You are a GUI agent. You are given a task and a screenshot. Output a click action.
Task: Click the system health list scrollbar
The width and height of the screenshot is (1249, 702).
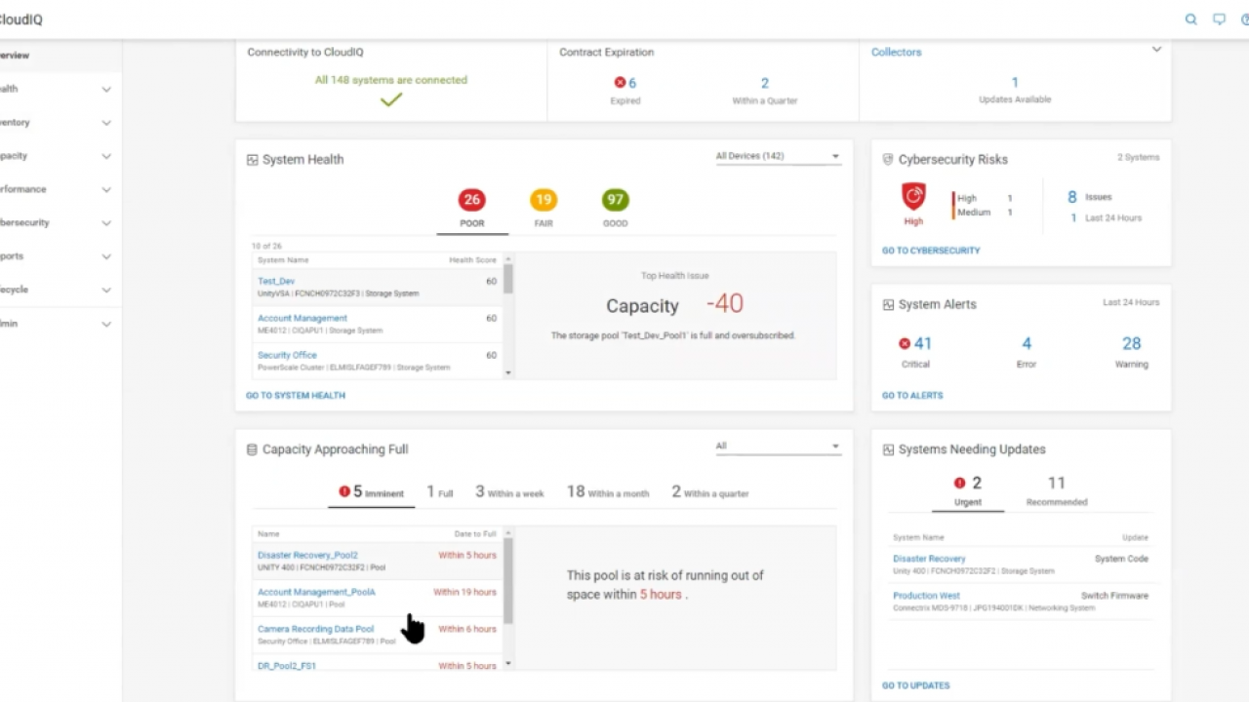click(507, 278)
